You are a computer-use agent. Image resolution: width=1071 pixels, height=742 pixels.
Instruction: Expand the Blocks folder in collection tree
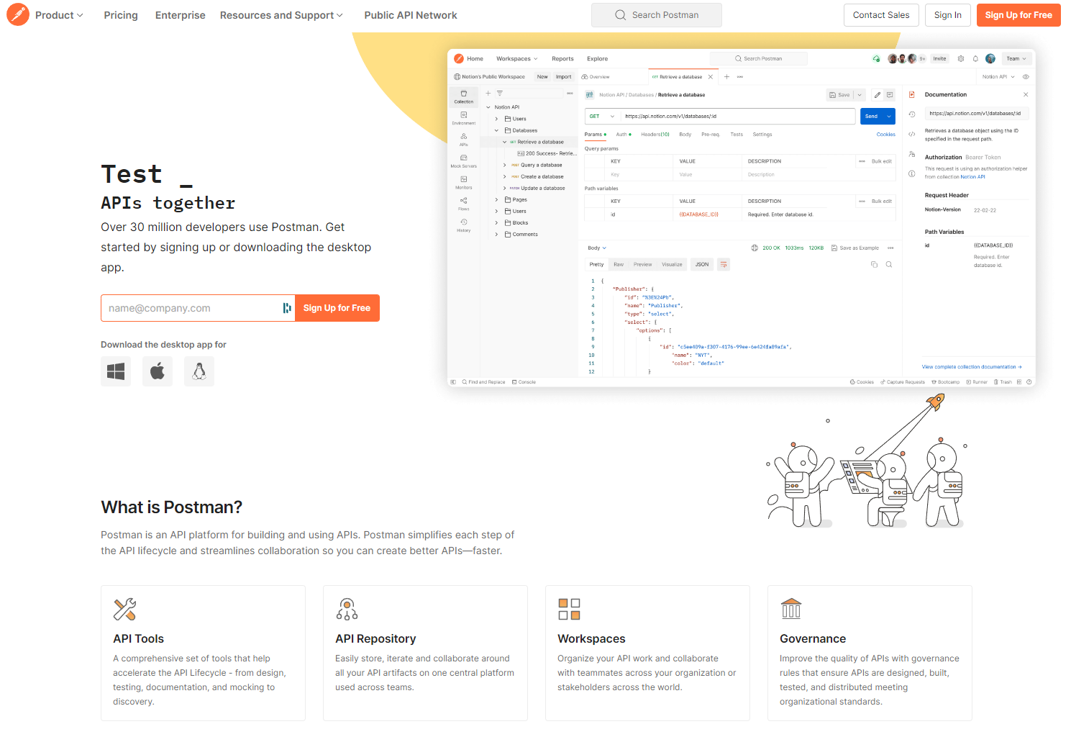click(496, 223)
